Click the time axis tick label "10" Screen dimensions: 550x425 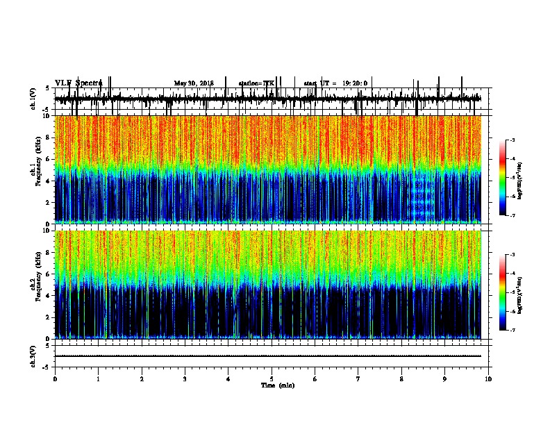(x=488, y=379)
